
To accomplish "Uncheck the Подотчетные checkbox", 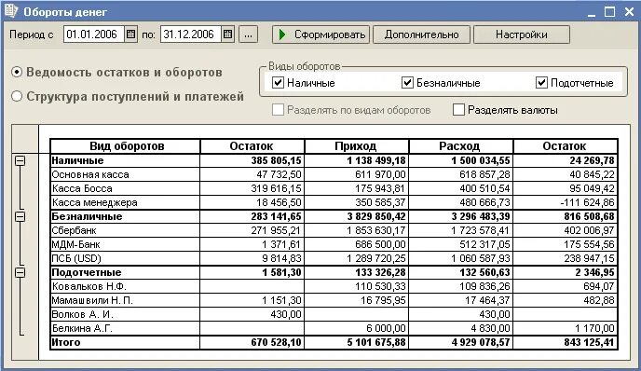I will pyautogui.click(x=541, y=83).
